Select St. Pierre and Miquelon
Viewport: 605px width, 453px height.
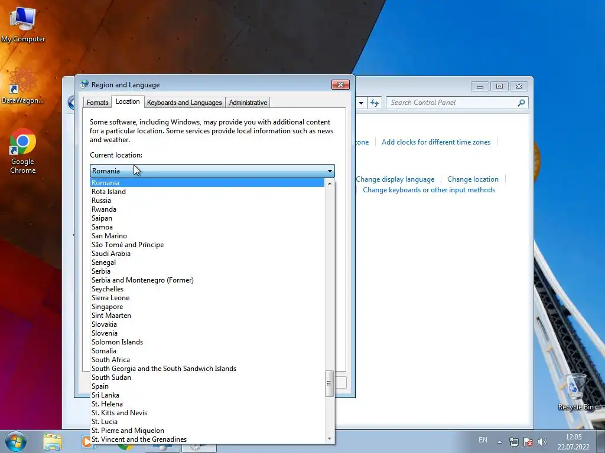click(207, 431)
